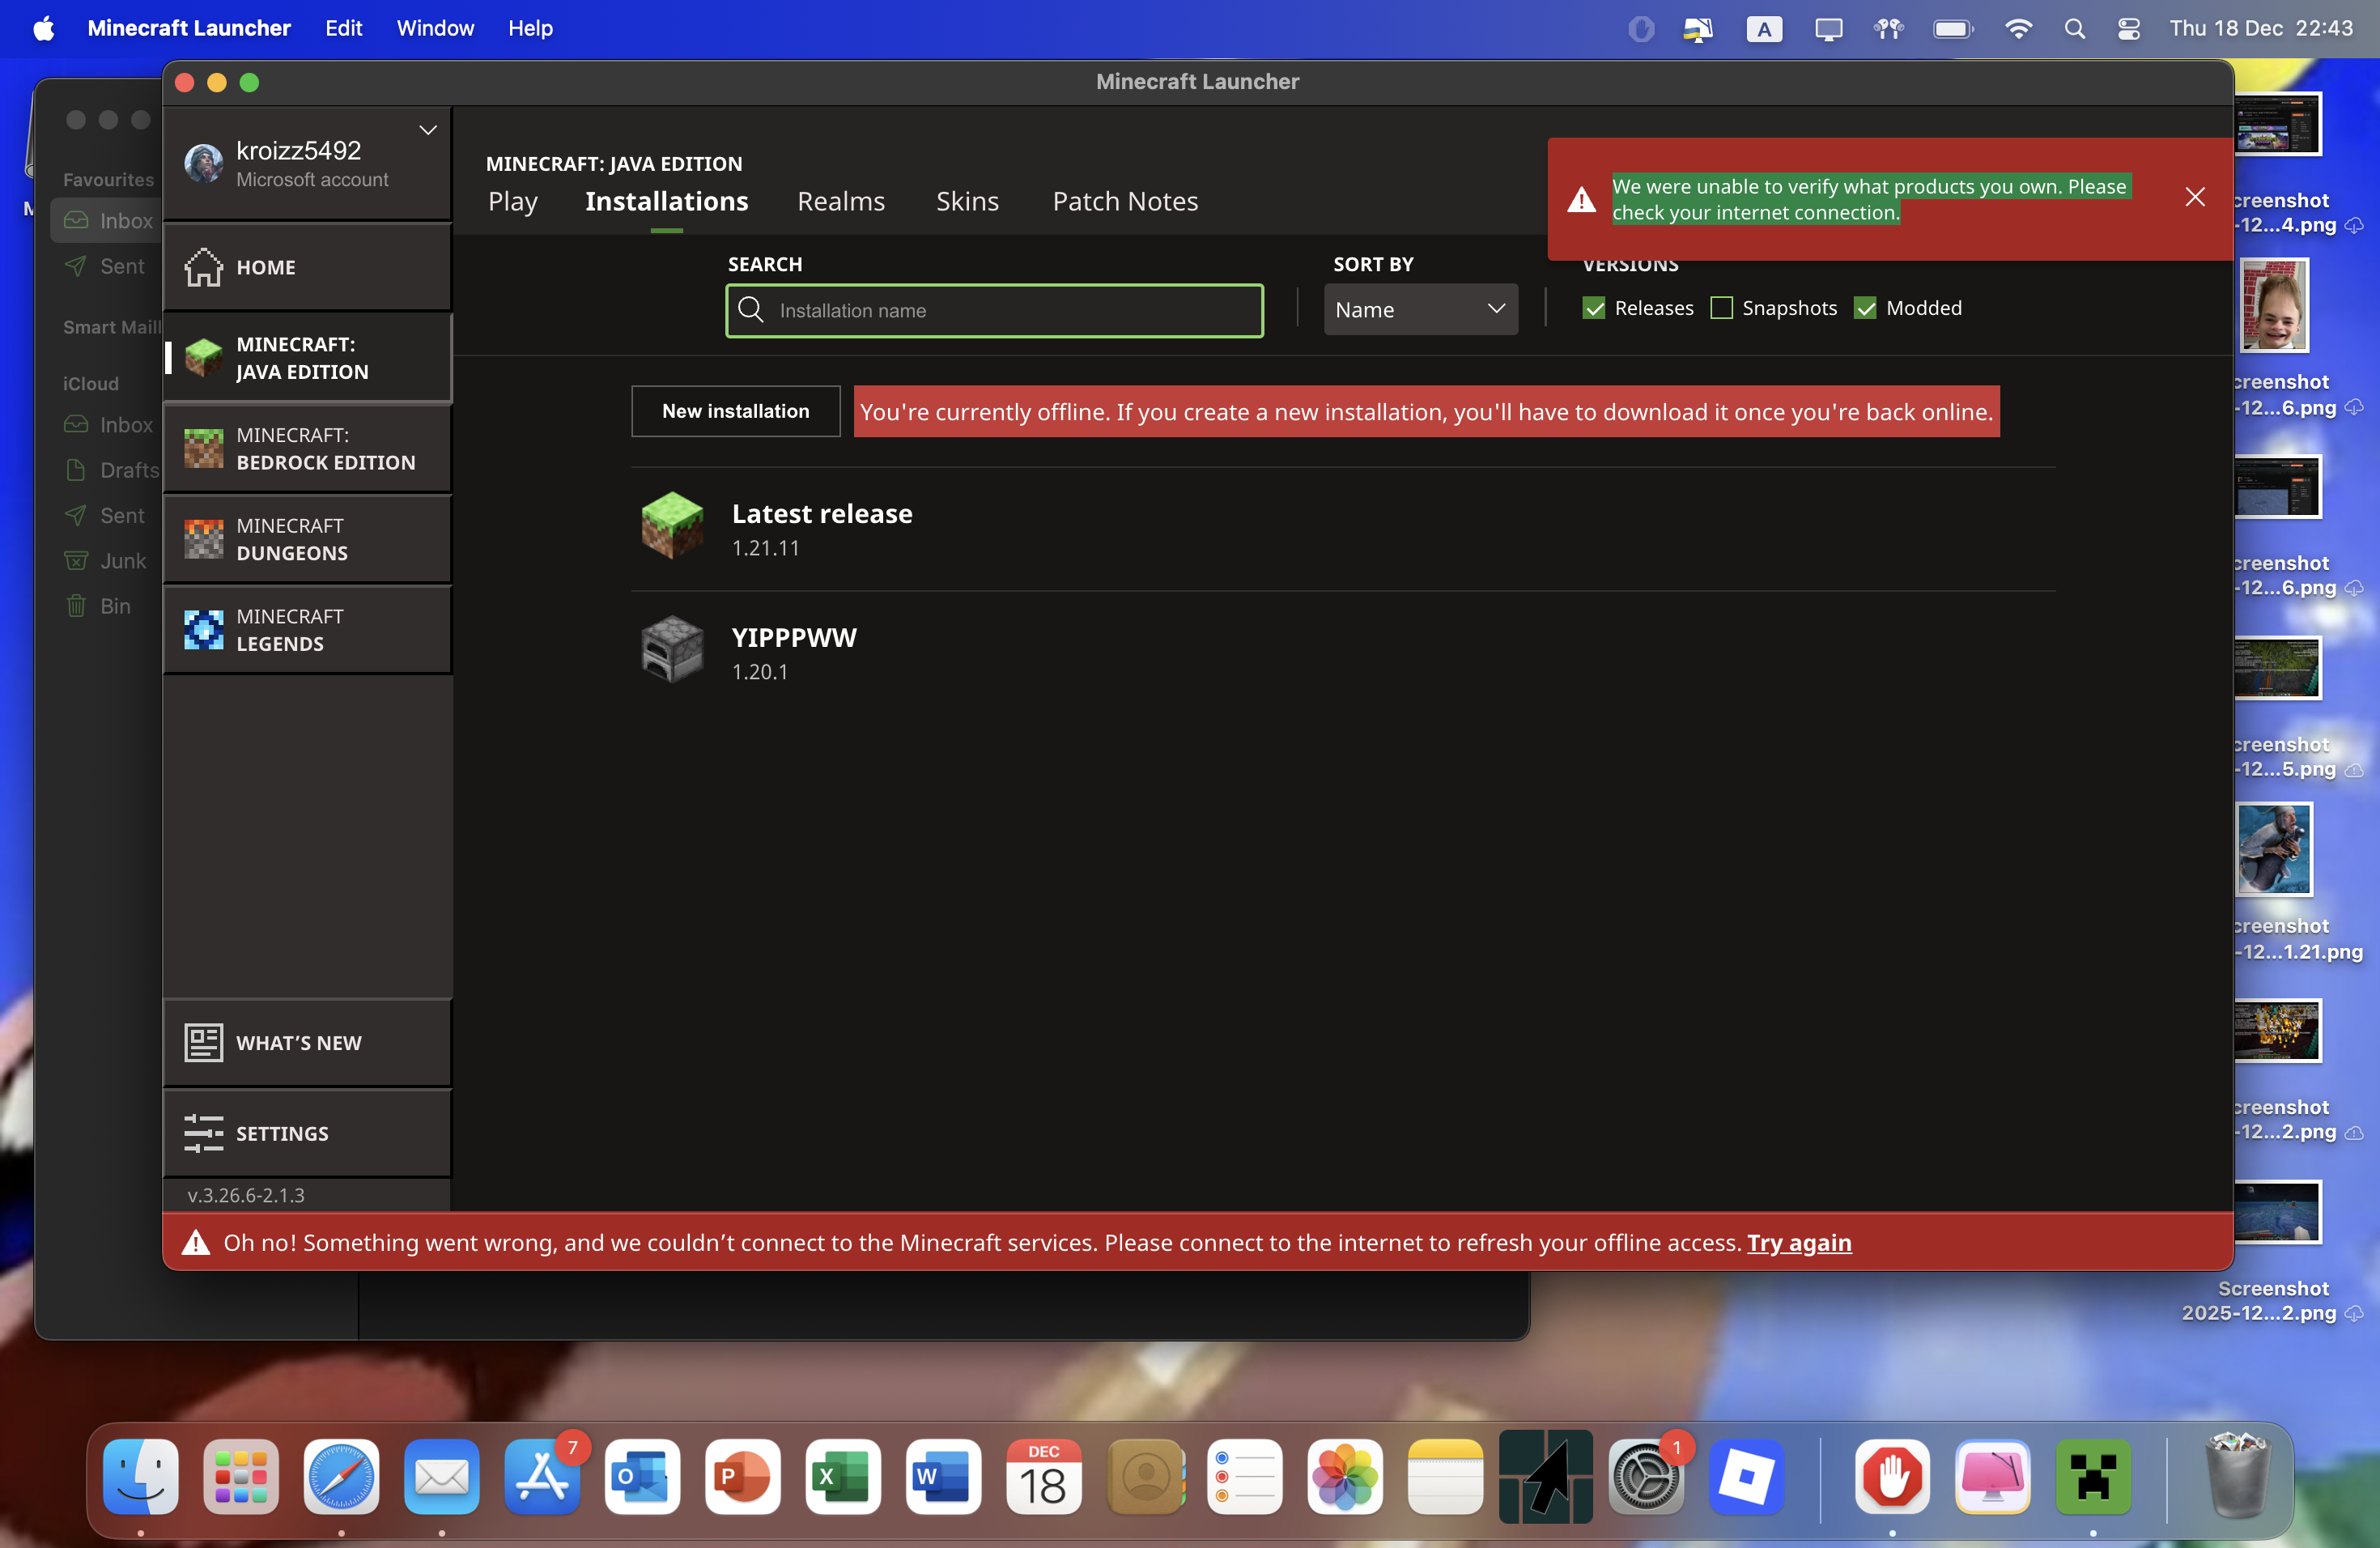Open Minecraft Legends sidebar icon
This screenshot has width=2380, height=1548.
(203, 630)
